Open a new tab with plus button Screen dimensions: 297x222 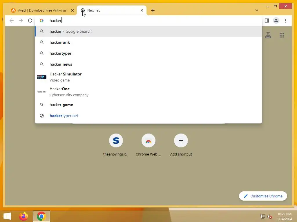(x=153, y=10)
